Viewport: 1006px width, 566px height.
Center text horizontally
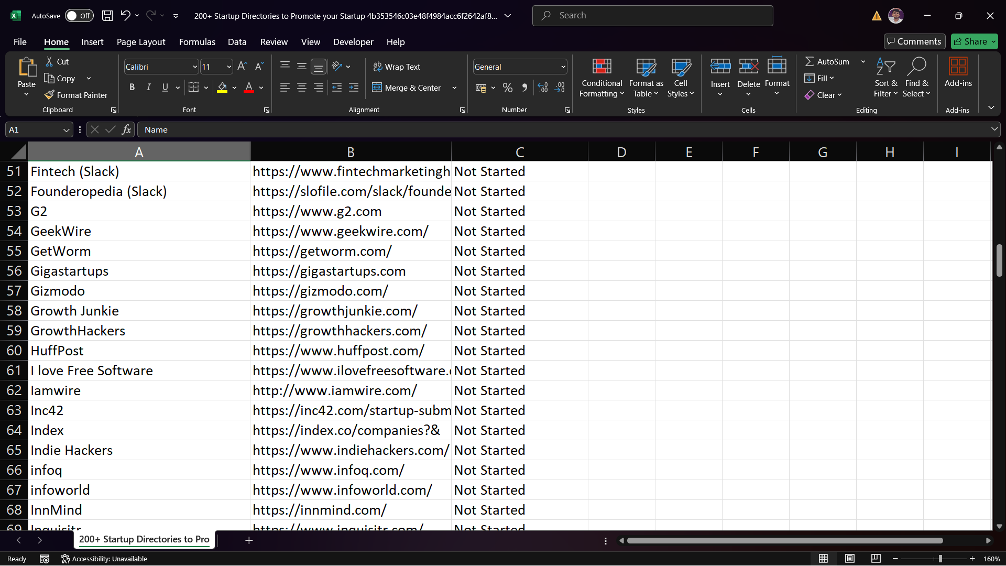pos(302,88)
